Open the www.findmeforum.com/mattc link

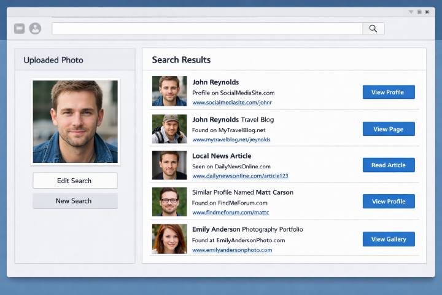click(230, 213)
